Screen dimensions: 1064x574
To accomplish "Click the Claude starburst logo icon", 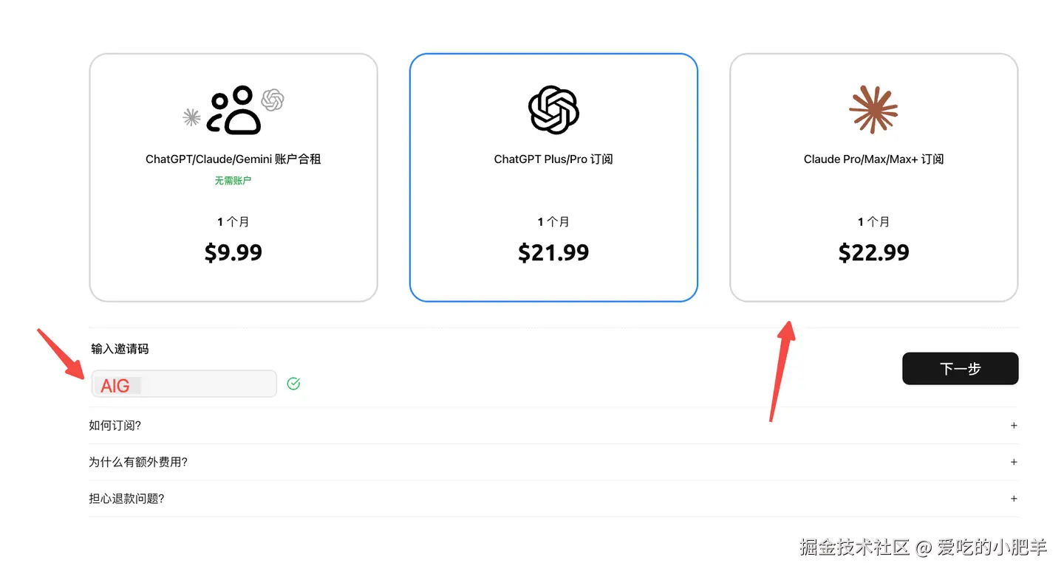I will click(873, 110).
